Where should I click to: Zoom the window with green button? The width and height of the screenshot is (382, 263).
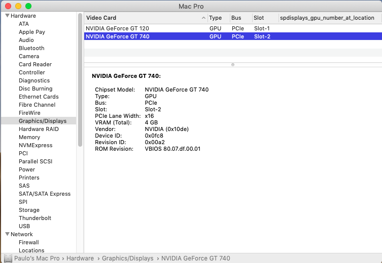coord(28,6)
